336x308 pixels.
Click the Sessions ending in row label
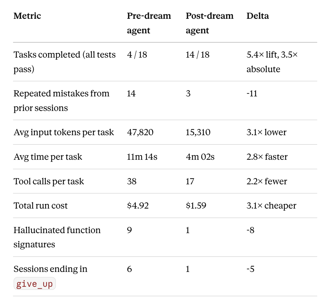pyautogui.click(x=50, y=269)
